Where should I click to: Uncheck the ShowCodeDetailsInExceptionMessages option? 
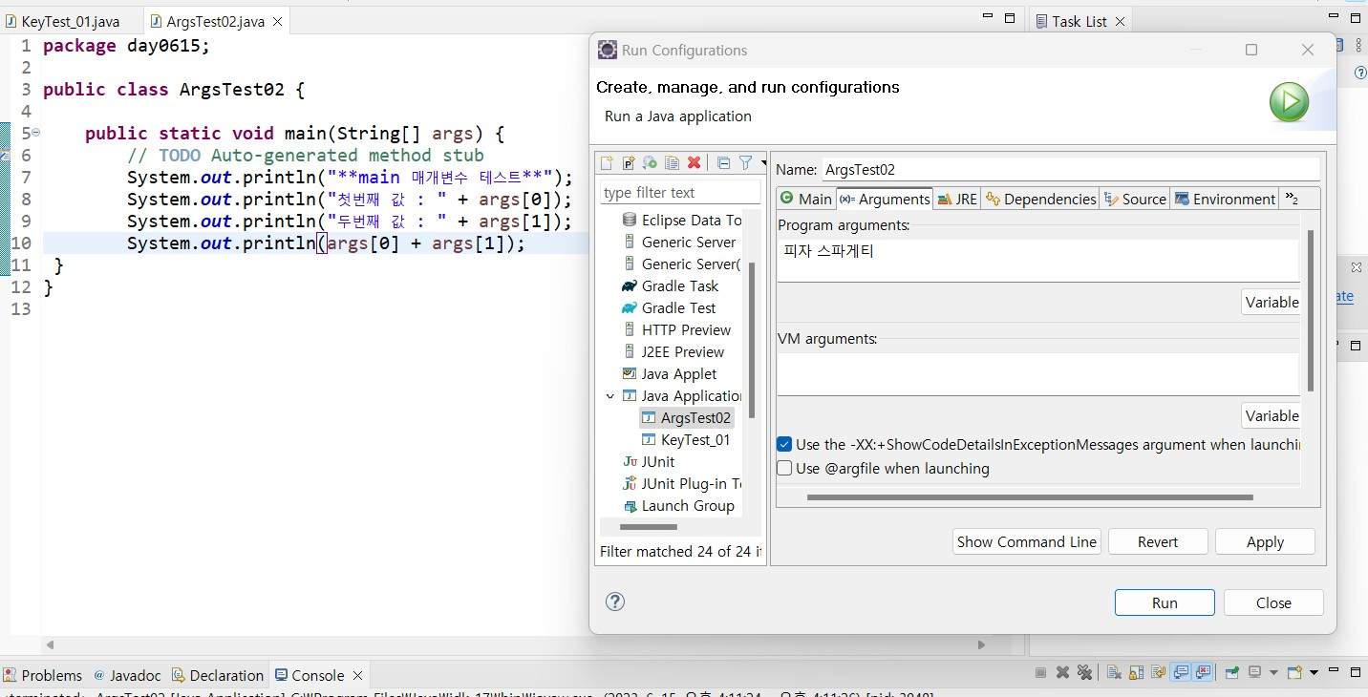pyautogui.click(x=784, y=444)
